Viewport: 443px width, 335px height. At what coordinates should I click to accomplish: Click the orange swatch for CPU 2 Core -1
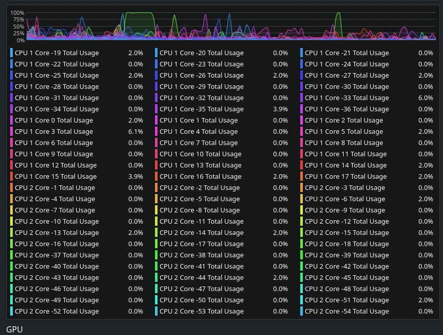(11, 188)
